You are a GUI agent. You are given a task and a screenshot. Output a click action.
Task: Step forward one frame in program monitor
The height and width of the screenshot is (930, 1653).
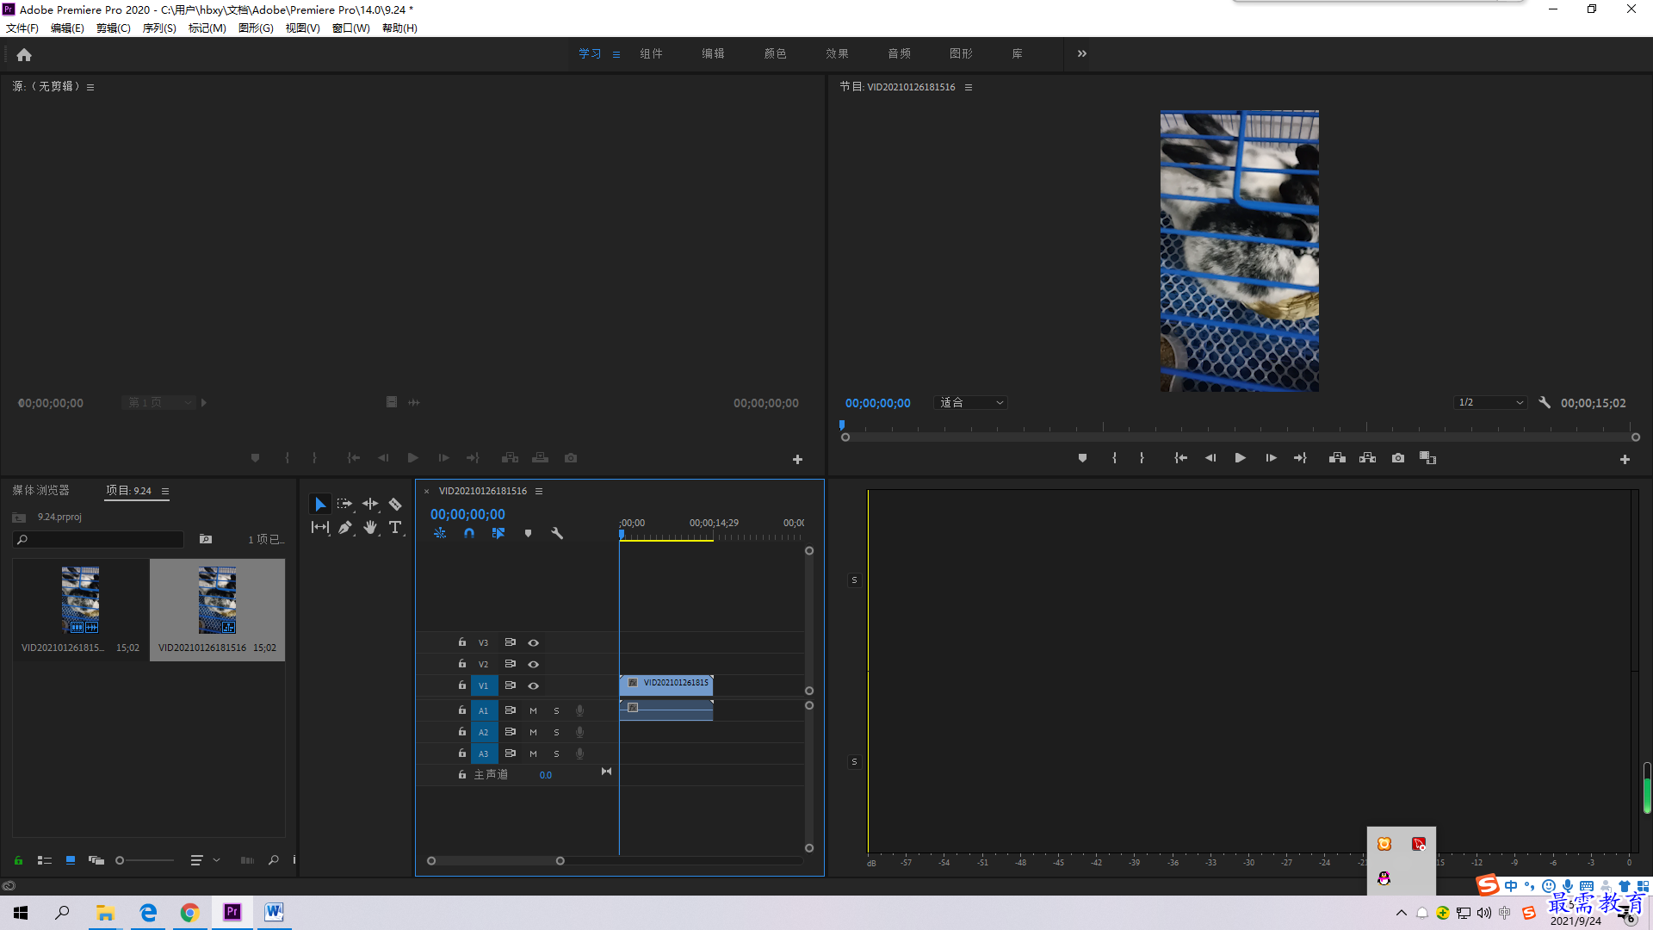1271,458
